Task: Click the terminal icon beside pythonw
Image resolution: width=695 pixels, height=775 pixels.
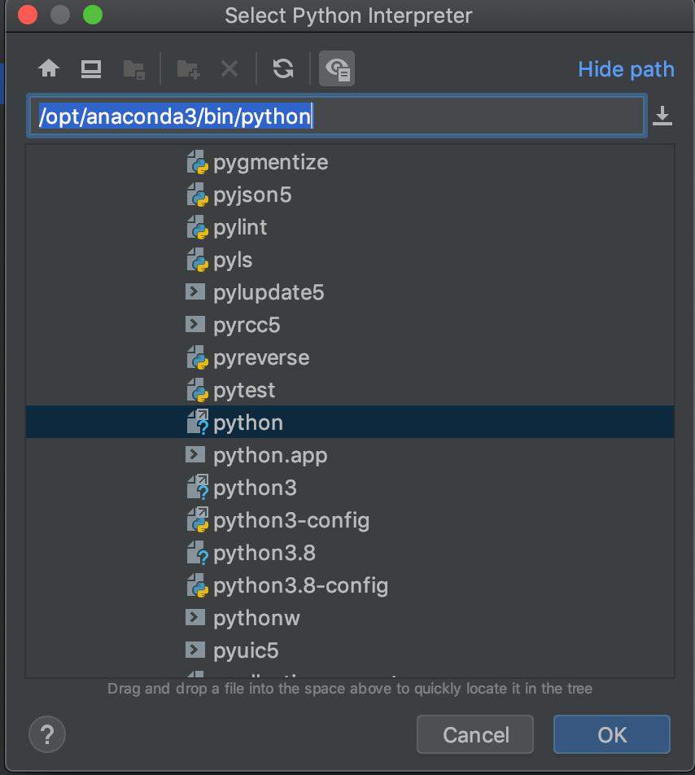Action: [195, 617]
